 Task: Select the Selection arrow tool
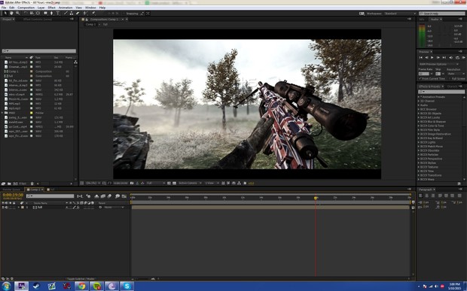point(5,13)
